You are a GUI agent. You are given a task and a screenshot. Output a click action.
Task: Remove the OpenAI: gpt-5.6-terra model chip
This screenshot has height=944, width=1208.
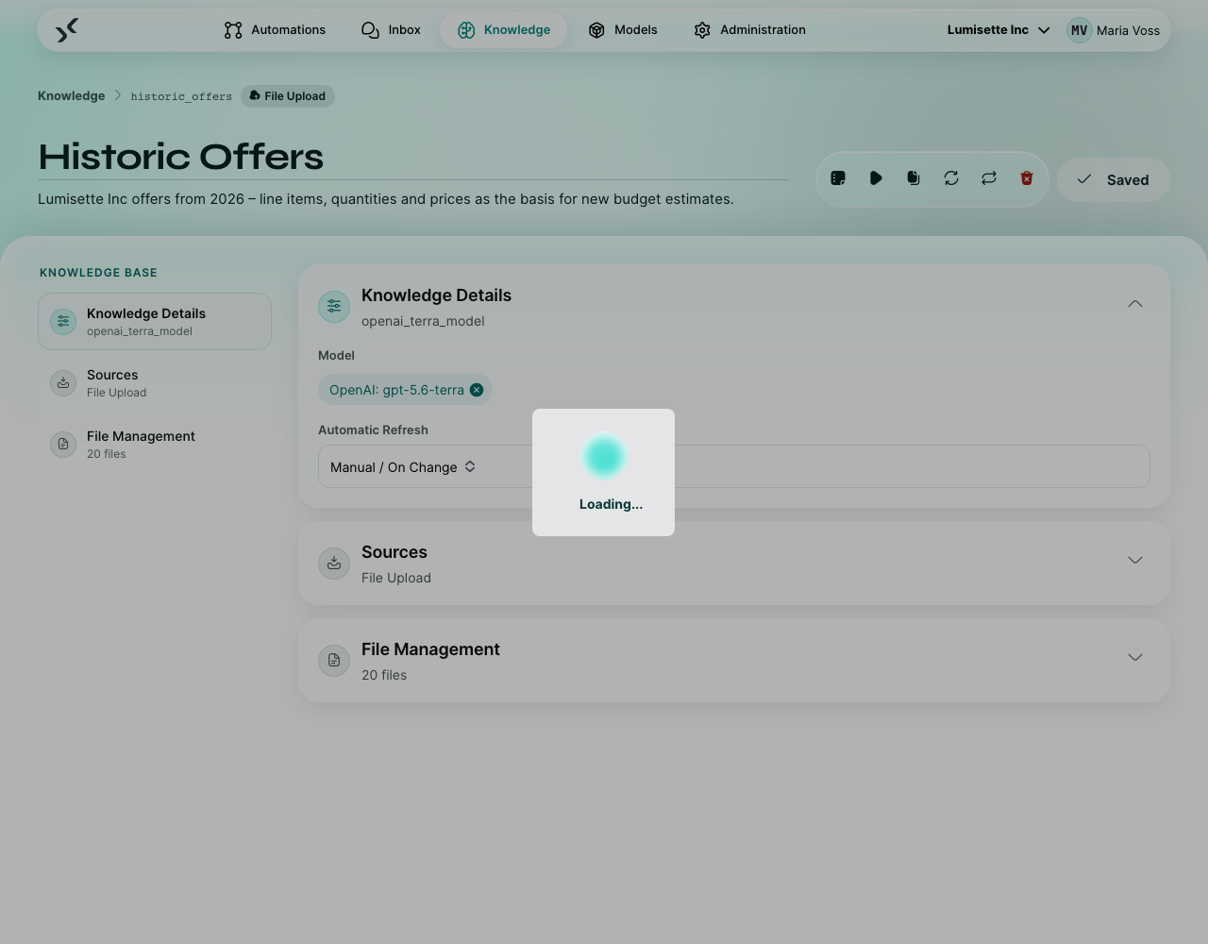pyautogui.click(x=477, y=390)
